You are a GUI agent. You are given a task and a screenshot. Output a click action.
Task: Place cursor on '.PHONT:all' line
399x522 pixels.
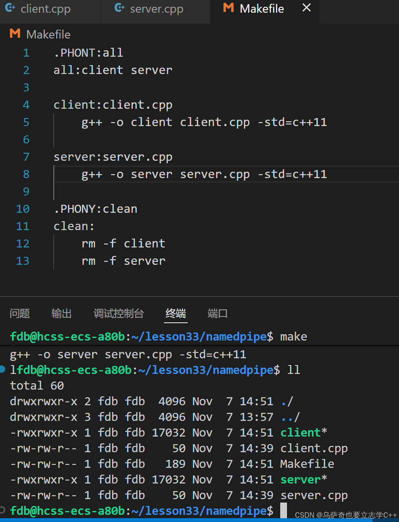88,53
